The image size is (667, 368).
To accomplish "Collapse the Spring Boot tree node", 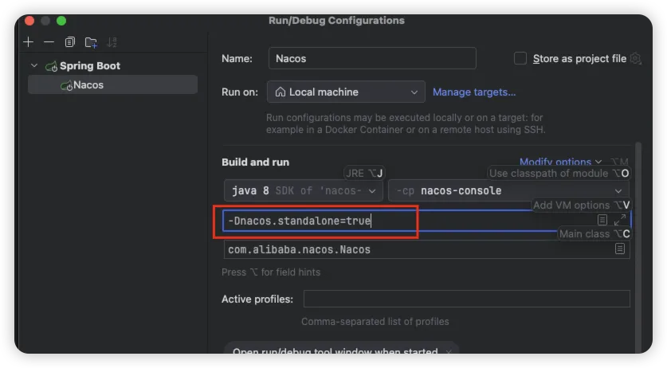I will click(33, 66).
